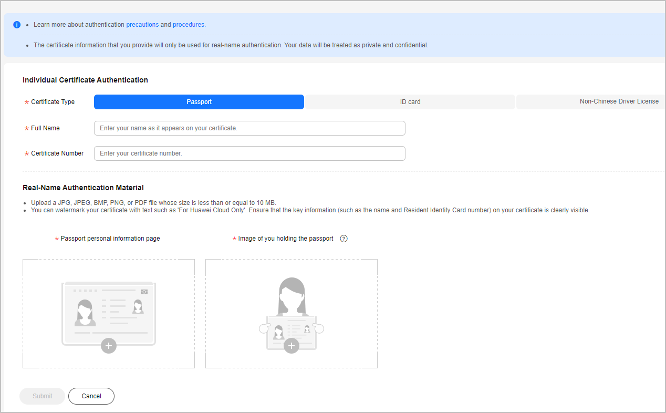Click the passport personal information upload box

109,314
